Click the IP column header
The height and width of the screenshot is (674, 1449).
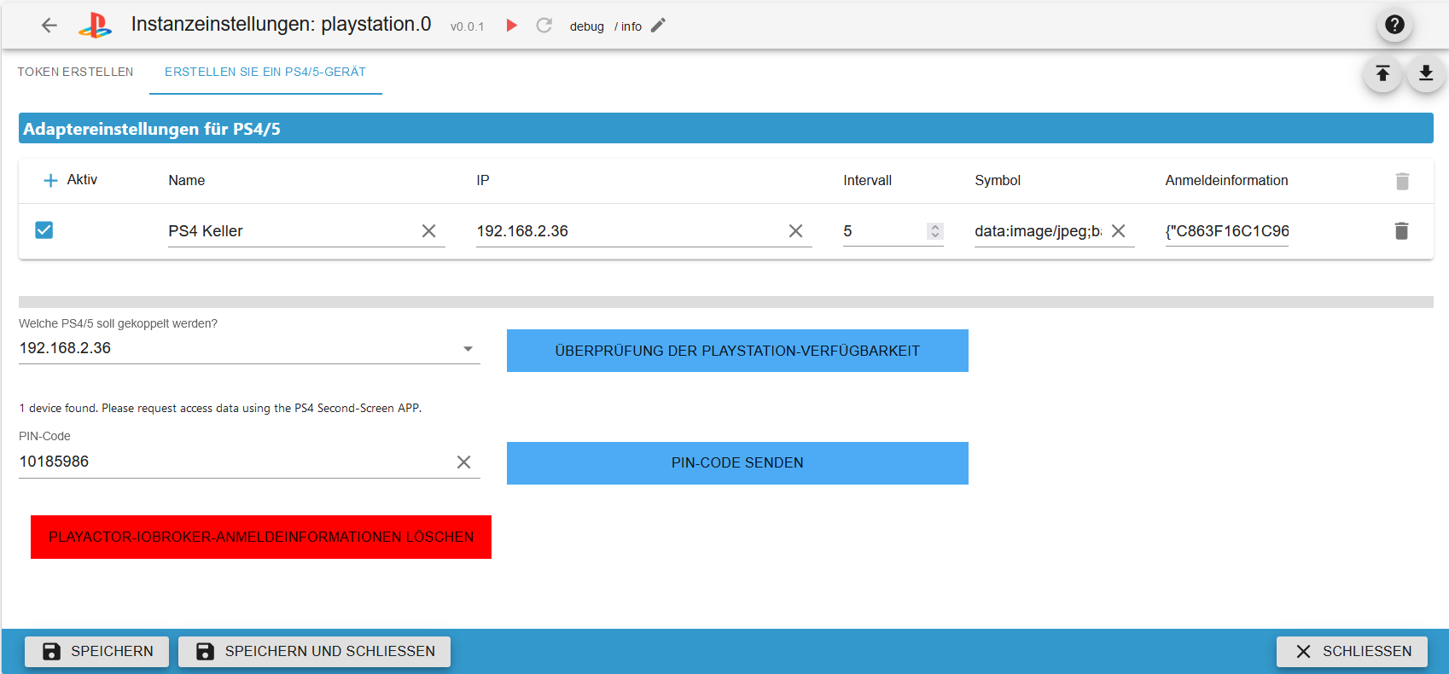coord(483,181)
